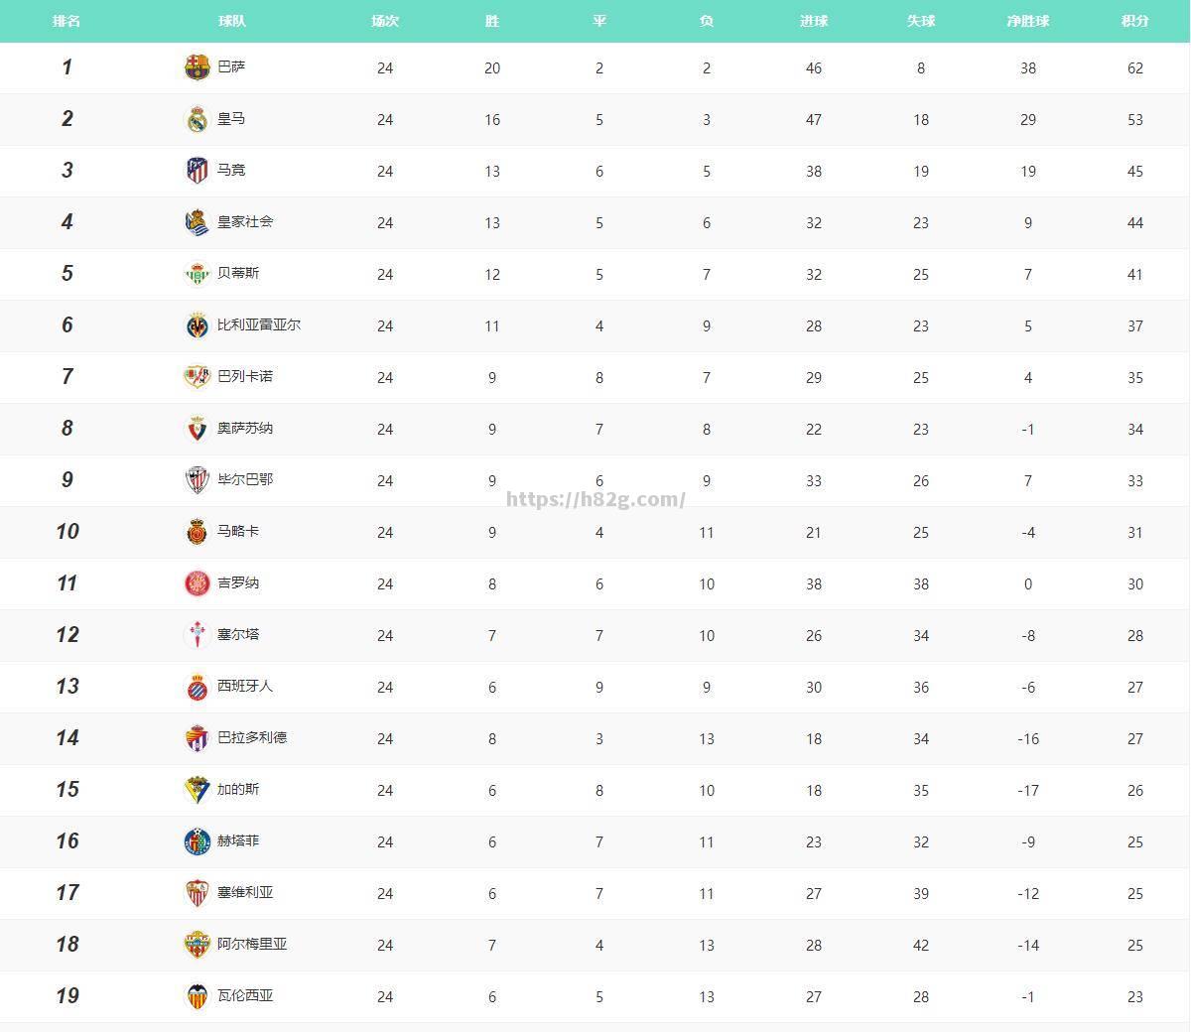Screen dimensions: 1191x1032
Task: Click the 净胜球 column header
Action: [1028, 21]
